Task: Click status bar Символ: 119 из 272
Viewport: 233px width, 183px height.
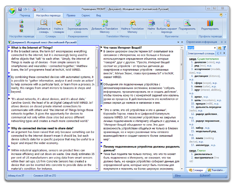Action: (45, 176)
